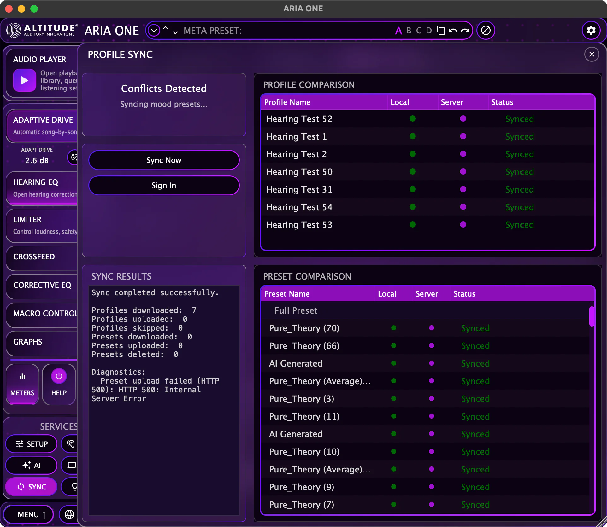Image resolution: width=607 pixels, height=527 pixels.
Task: Select Hearing Test 31 row
Action: (x=427, y=189)
